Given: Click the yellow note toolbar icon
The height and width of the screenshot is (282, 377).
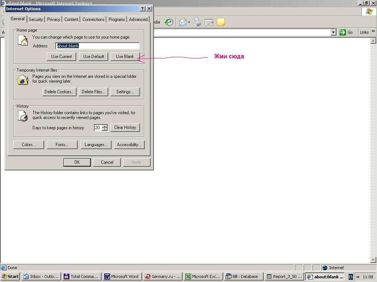Looking at the screenshot, I should point(221,22).
